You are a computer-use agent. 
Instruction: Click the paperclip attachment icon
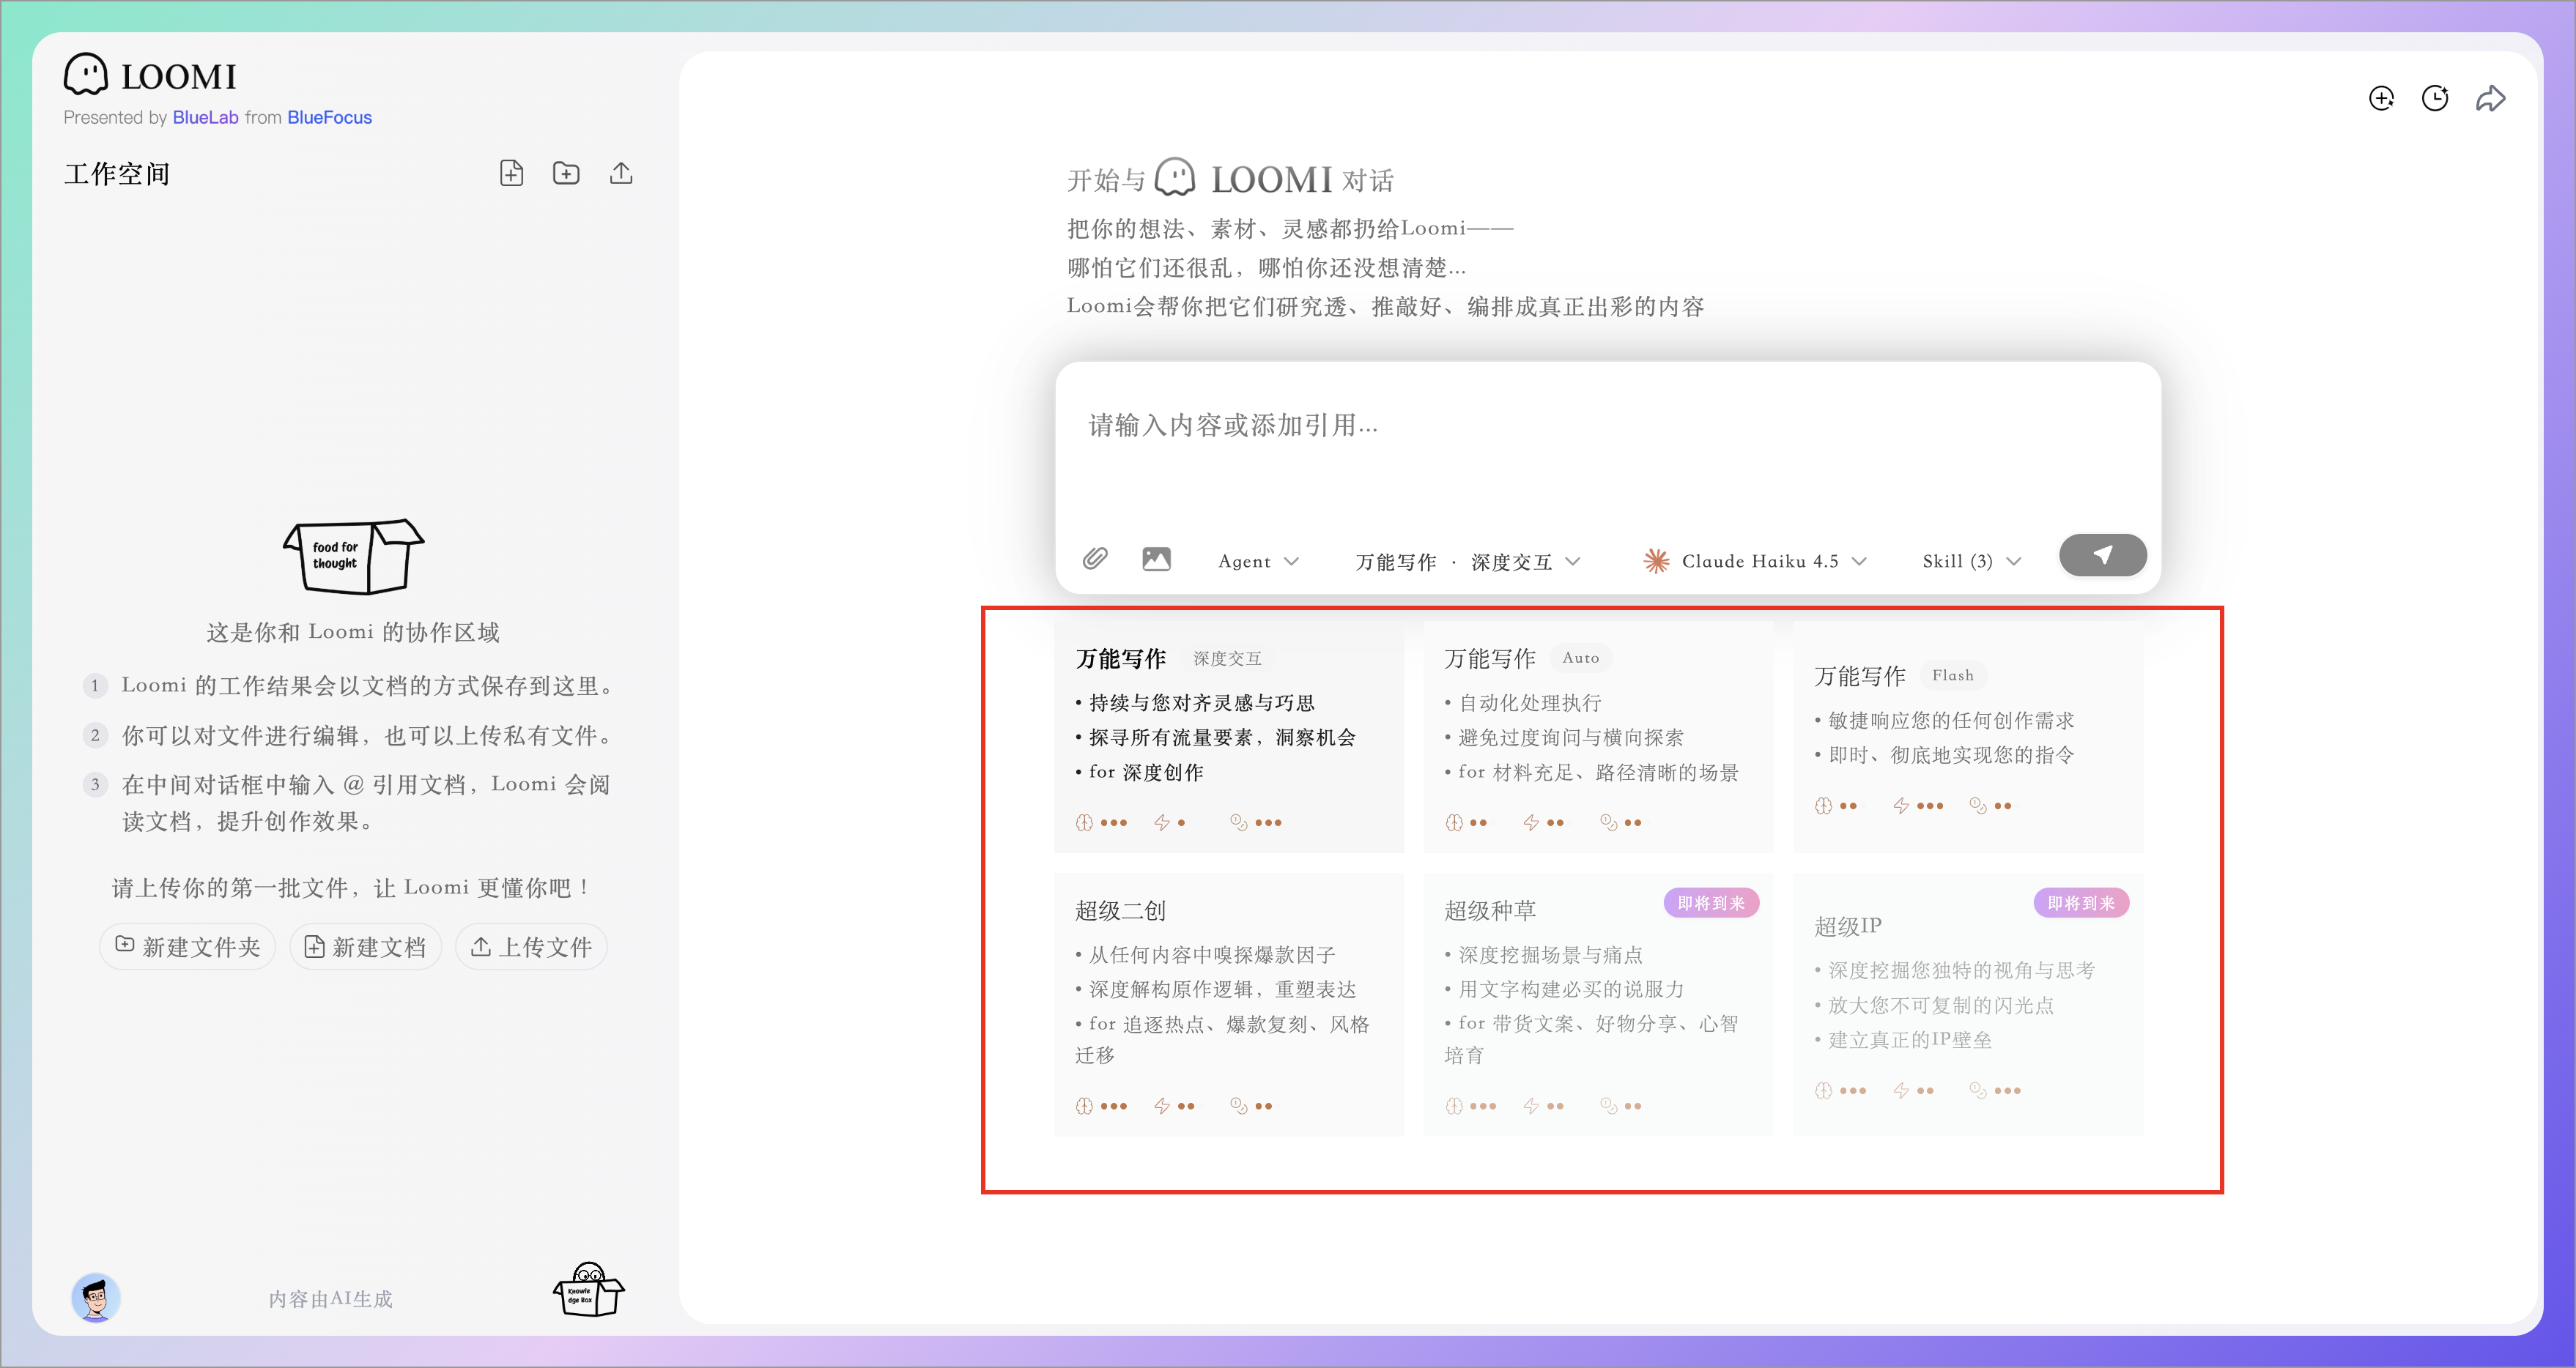(1095, 559)
